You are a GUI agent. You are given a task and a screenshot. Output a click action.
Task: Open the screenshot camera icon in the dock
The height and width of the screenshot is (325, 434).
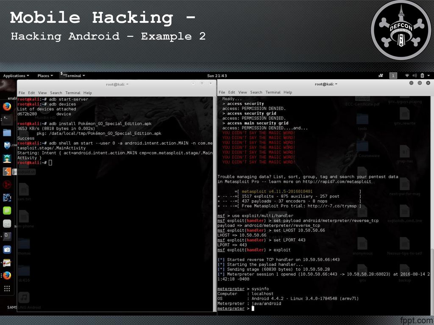(x=7, y=250)
